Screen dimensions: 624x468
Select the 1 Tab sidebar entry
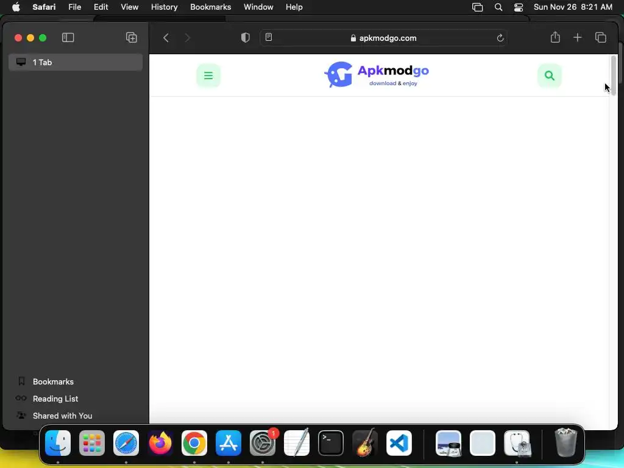(x=76, y=63)
